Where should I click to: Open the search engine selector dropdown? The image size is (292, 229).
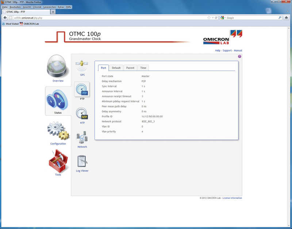[223, 17]
